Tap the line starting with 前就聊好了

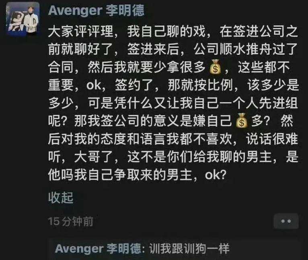click(173, 49)
